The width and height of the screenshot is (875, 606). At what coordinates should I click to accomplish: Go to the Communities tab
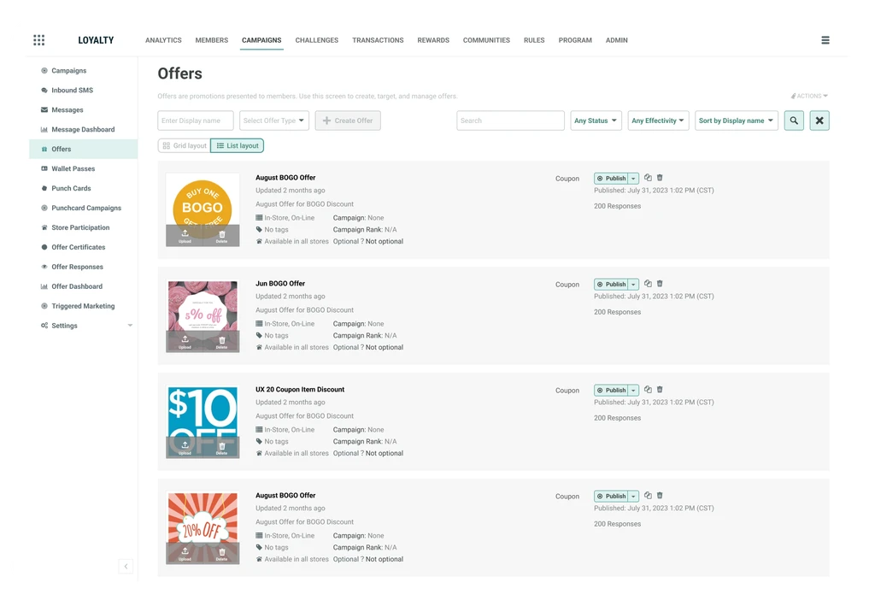click(x=486, y=40)
